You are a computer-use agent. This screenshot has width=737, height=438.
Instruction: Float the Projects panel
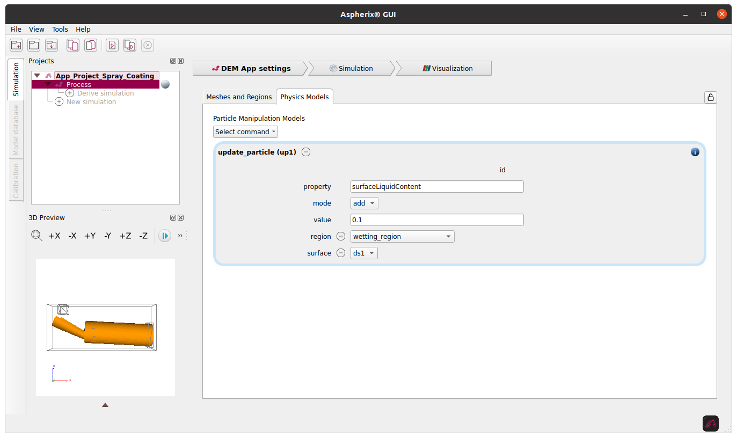tap(173, 61)
